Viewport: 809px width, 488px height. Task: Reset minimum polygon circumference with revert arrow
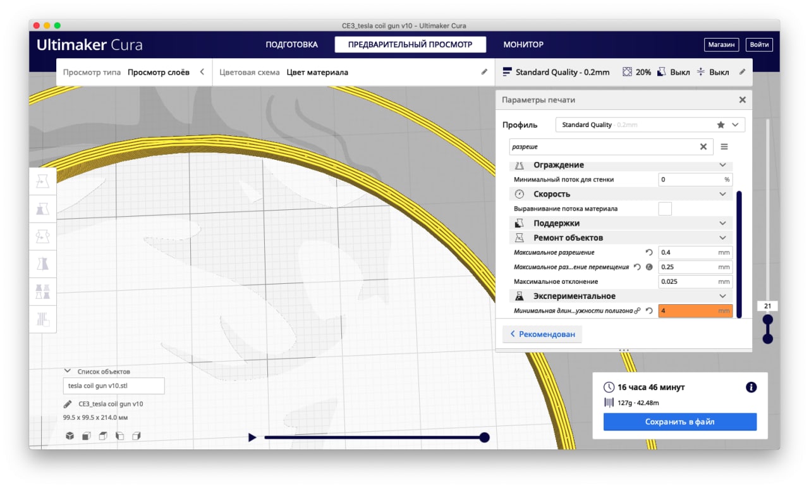649,310
